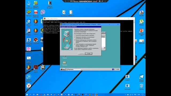Click the "Готово" button in the Briefcase dialog
Screen dimensions: 171x96
[88, 53]
